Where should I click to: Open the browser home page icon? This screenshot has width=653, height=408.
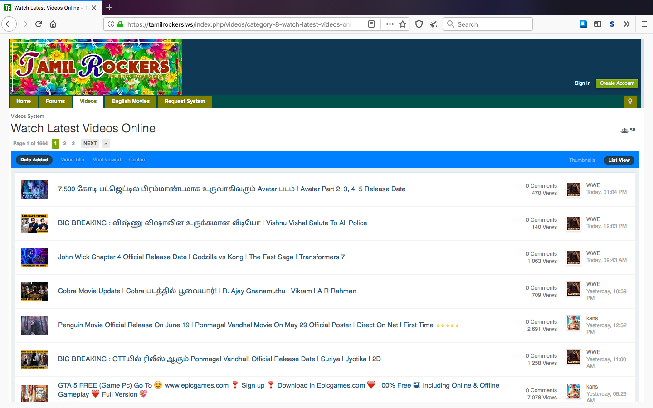click(x=53, y=24)
